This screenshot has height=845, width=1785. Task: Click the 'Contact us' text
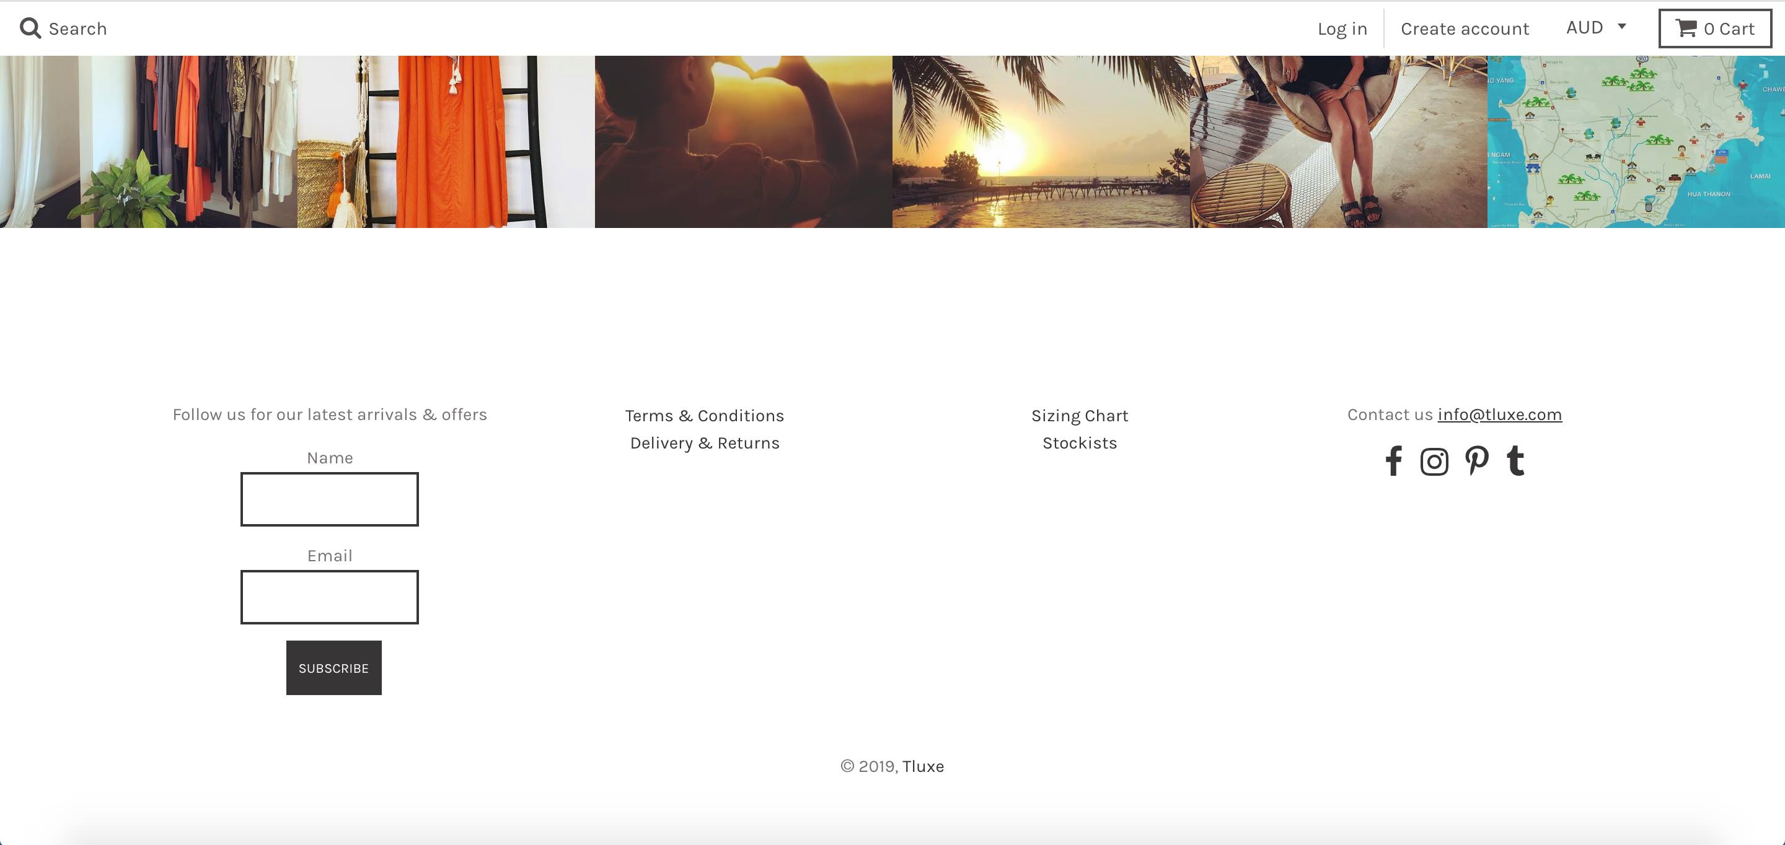(1390, 415)
